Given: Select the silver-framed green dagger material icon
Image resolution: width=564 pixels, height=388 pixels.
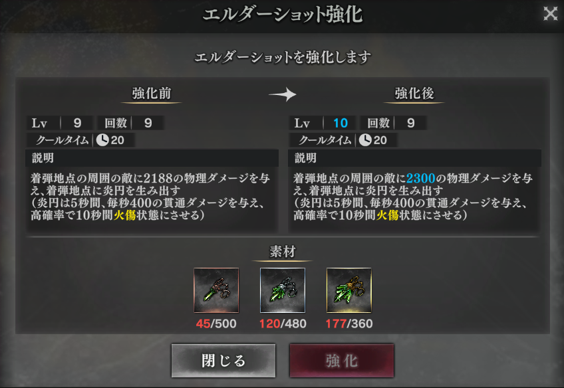Looking at the screenshot, I should [x=283, y=290].
